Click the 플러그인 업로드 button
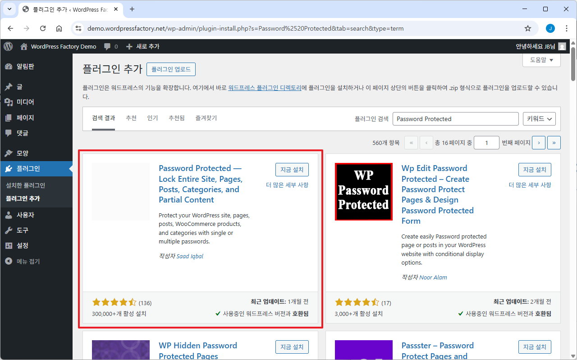This screenshot has height=360, width=577. click(x=171, y=69)
